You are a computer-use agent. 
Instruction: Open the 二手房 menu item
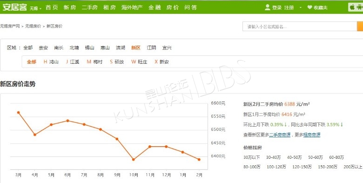click(90, 7)
